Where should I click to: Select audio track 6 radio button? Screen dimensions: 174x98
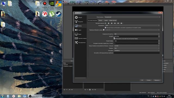pyautogui.click(x=121, y=23)
